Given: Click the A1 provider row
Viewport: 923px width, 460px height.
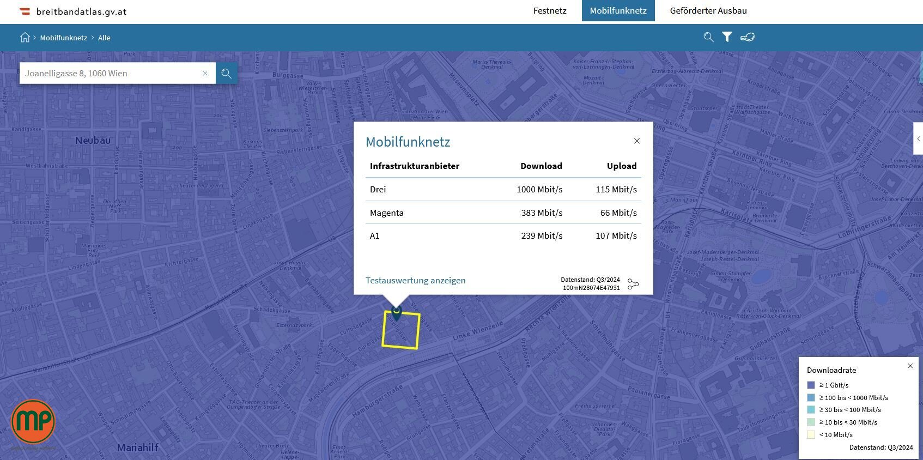Looking at the screenshot, I should click(503, 235).
